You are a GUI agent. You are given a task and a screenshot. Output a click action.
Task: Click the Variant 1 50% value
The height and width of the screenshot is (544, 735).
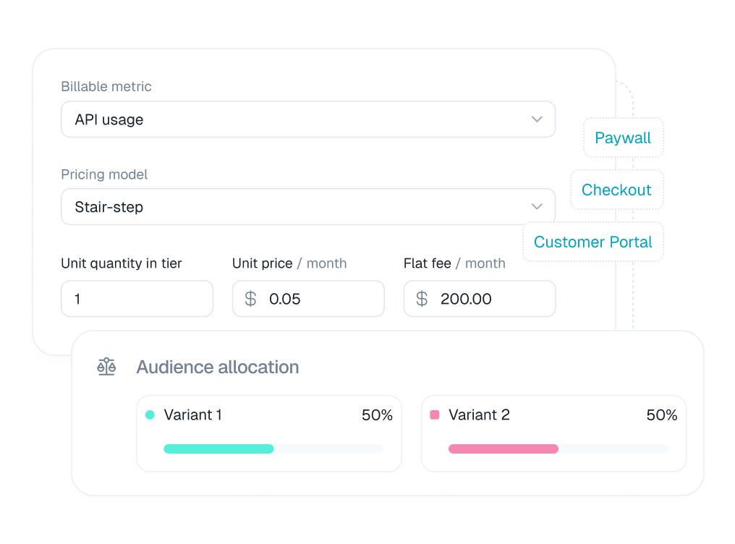pyautogui.click(x=377, y=415)
